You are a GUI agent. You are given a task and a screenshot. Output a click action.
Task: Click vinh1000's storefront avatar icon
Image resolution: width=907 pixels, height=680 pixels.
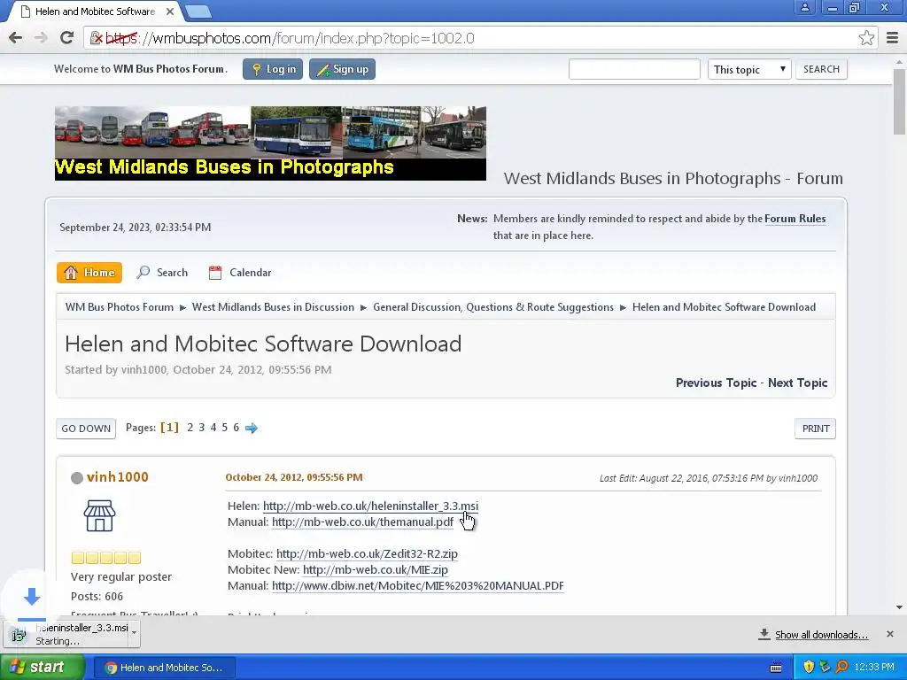click(99, 515)
